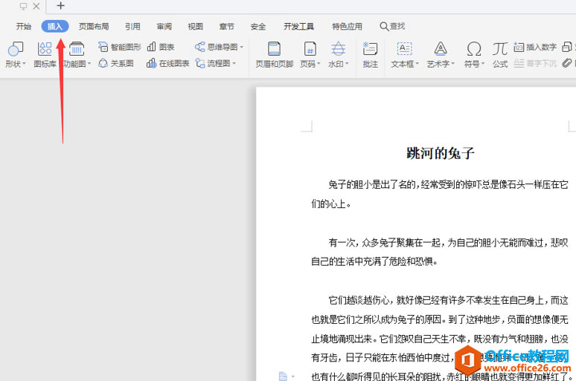Close the current document tab

coord(36,6)
